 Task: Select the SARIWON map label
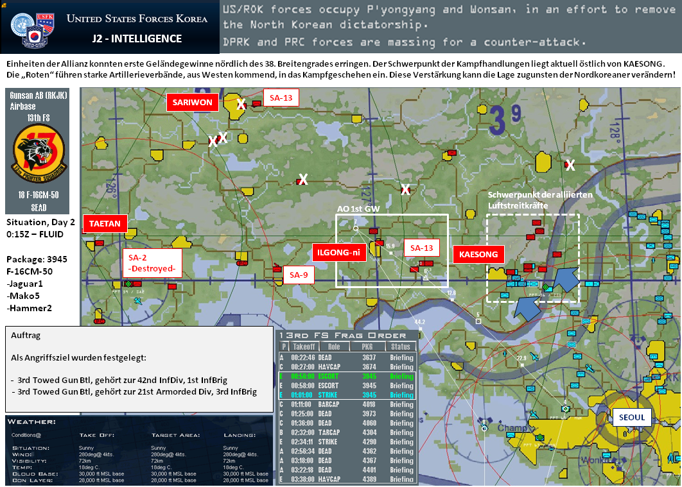(x=192, y=103)
